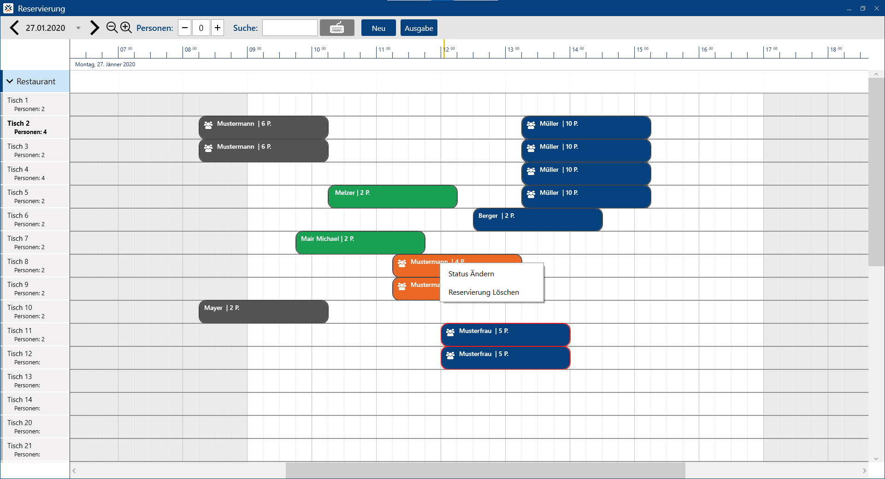Click the Ausgabe button
This screenshot has height=479, width=885.
[x=419, y=28]
